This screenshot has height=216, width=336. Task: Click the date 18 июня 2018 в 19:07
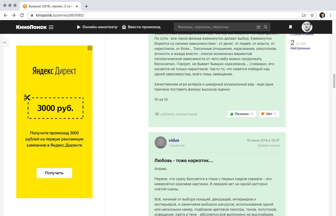263,140
